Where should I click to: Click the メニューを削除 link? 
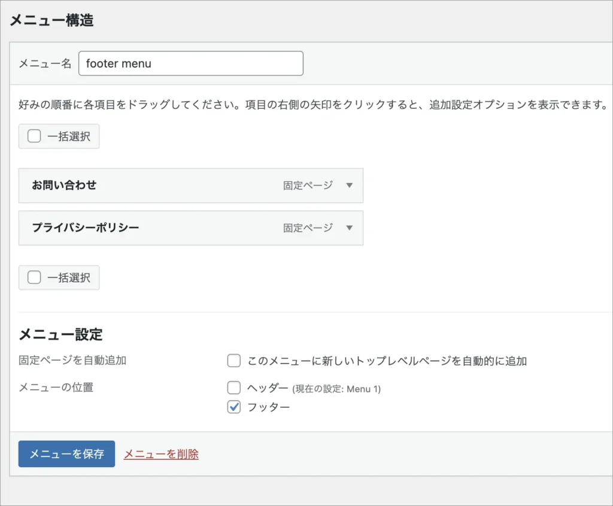tap(161, 455)
